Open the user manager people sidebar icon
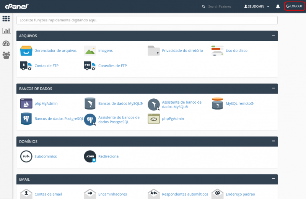306x199 pixels. tap(6, 55)
